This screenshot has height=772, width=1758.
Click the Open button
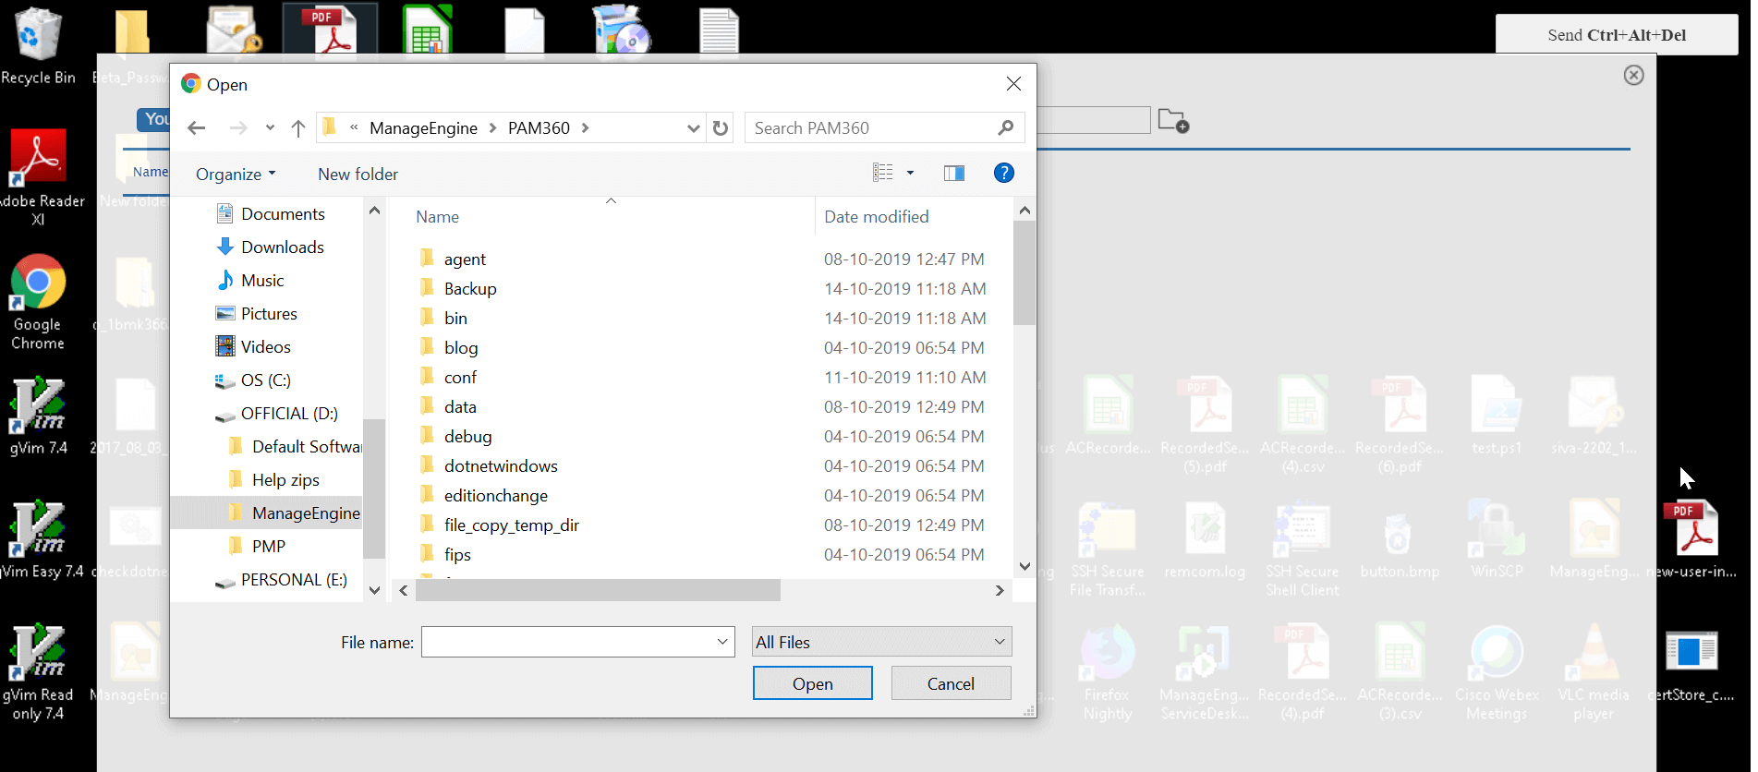[813, 683]
